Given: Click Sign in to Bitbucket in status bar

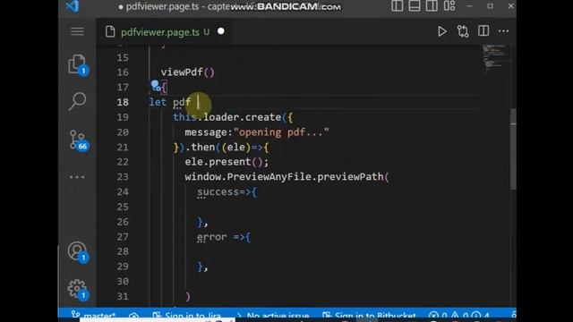Looking at the screenshot, I should tap(370, 316).
